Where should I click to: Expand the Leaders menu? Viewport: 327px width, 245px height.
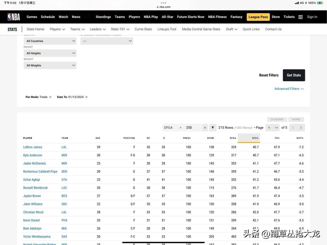pyautogui.click(x=98, y=29)
